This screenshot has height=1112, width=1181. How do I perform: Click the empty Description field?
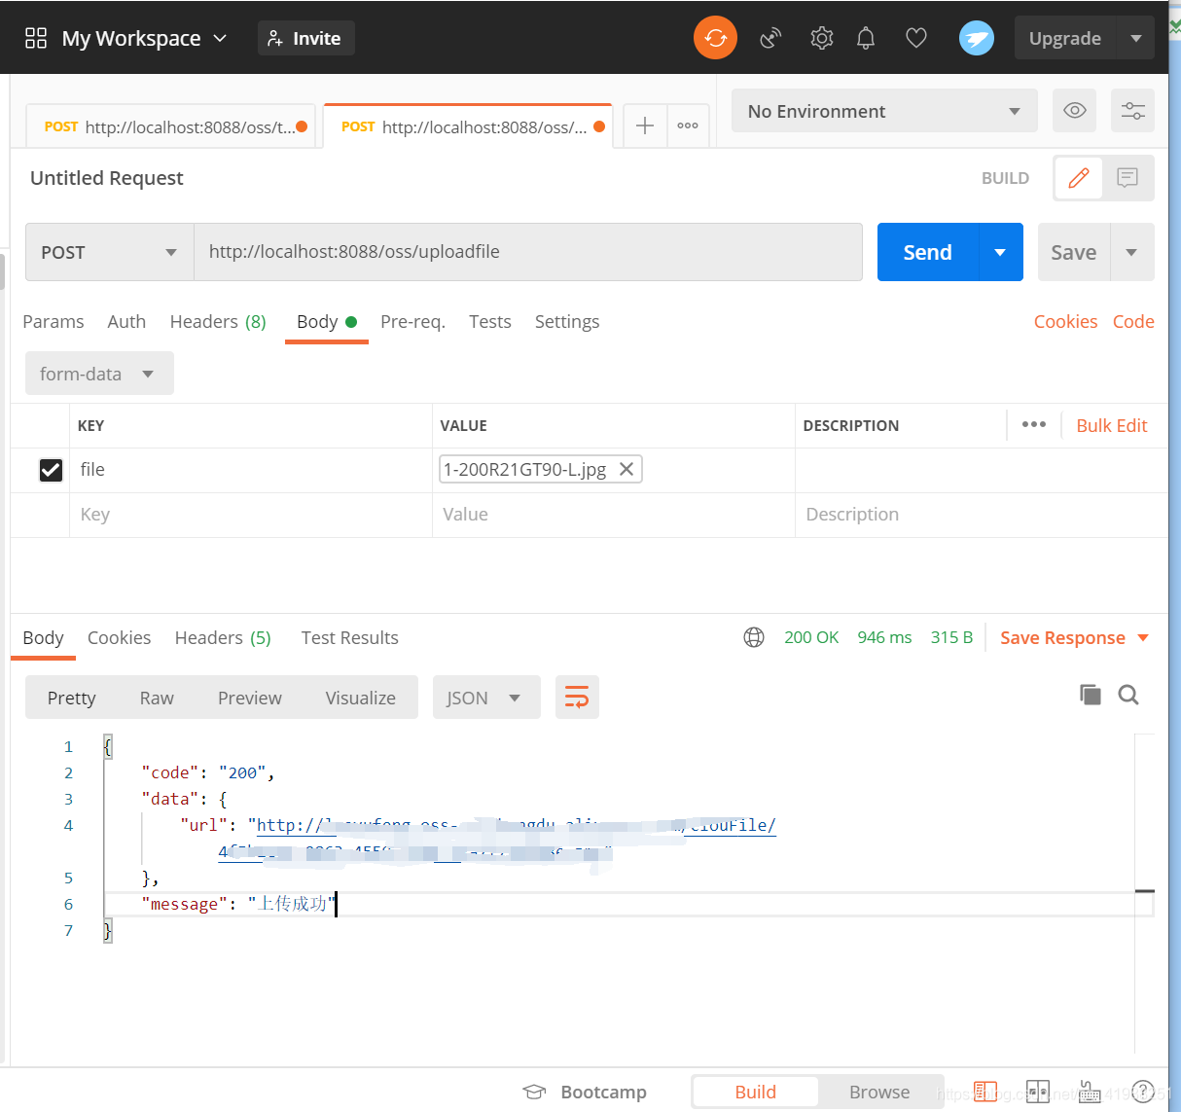982,515
